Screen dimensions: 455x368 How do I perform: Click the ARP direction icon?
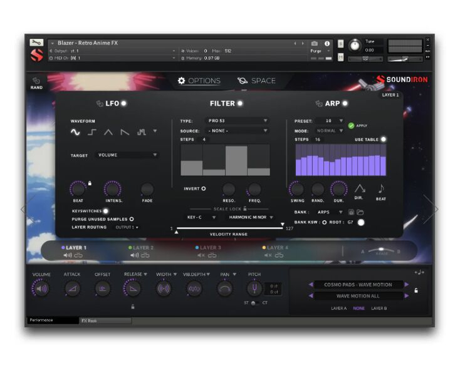360,187
